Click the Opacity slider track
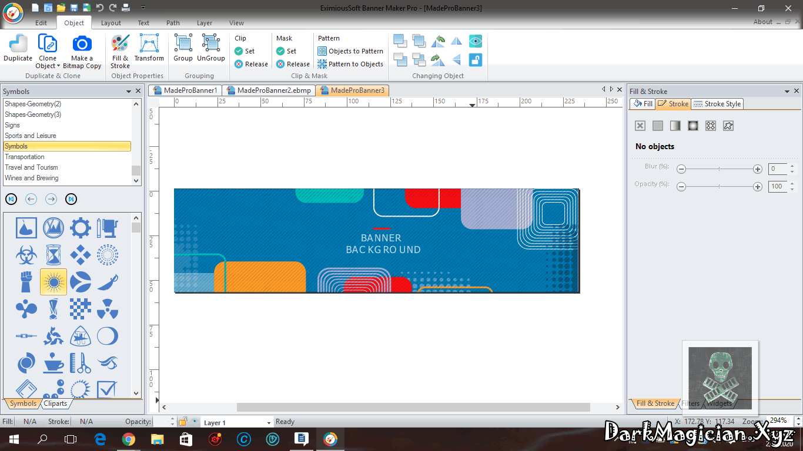Viewport: 803px width, 451px height. [720, 187]
